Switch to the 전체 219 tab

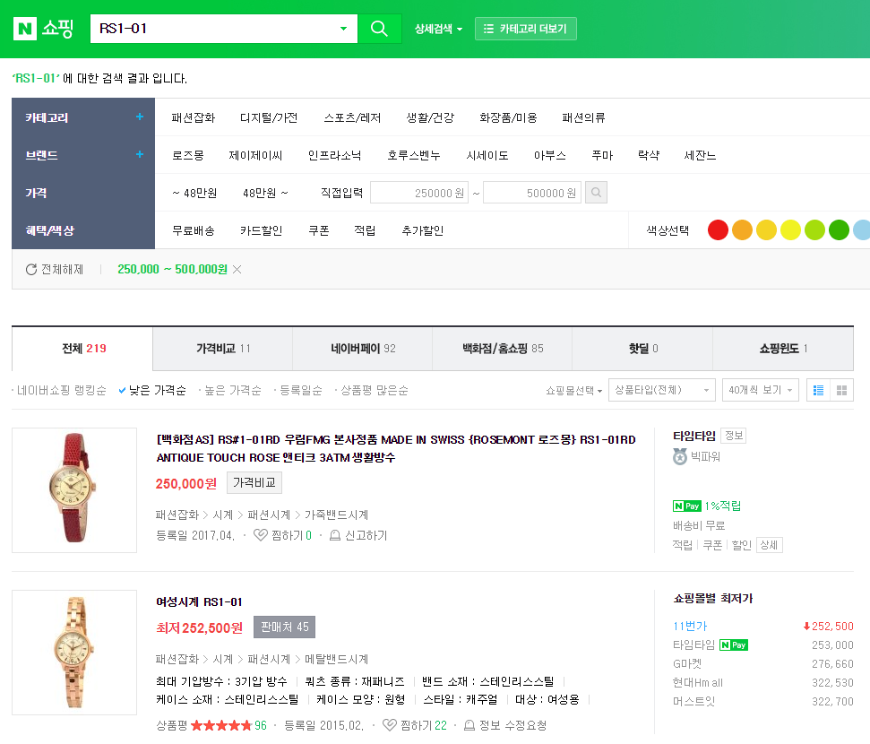coord(82,348)
